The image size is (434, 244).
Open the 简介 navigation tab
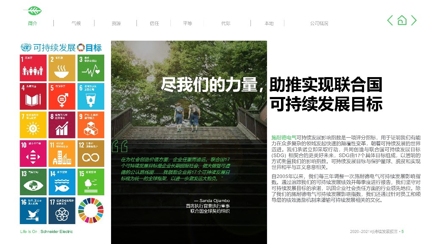(x=32, y=23)
